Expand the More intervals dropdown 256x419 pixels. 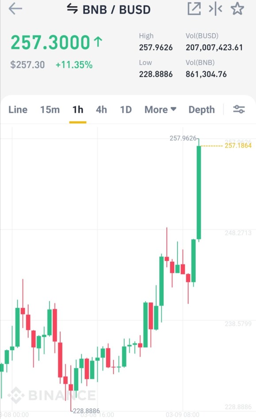click(x=160, y=109)
